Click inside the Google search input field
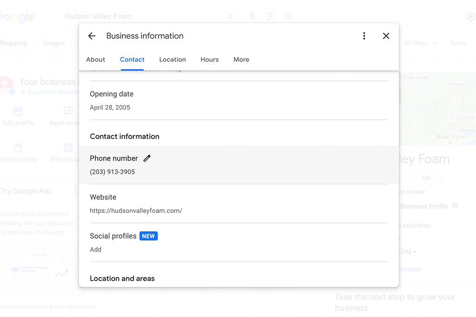Image resolution: width=476 pixels, height=317 pixels. 133,16
